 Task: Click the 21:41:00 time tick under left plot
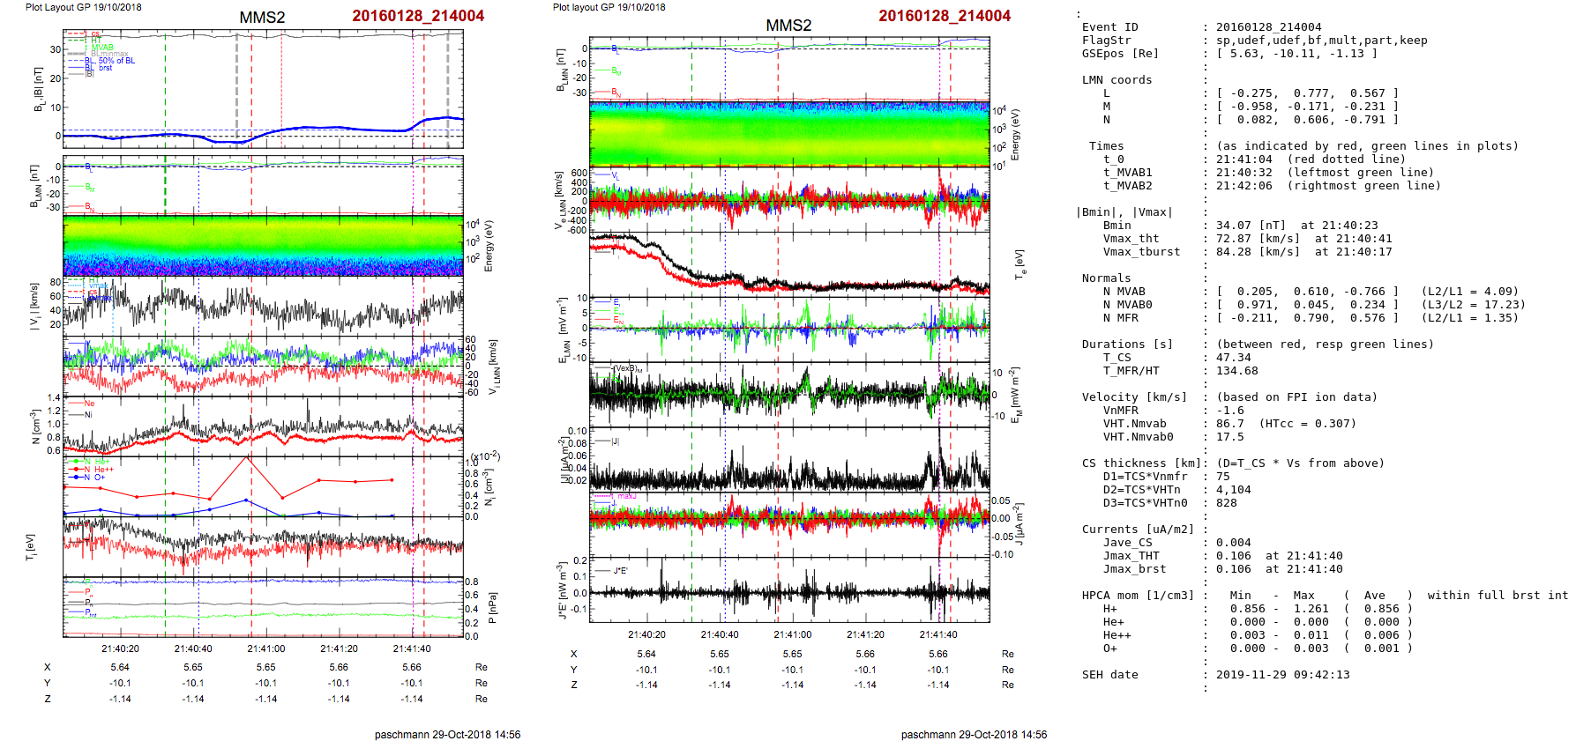coord(265,648)
